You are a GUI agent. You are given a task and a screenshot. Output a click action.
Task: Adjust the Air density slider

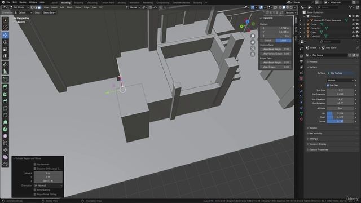pos(340,113)
